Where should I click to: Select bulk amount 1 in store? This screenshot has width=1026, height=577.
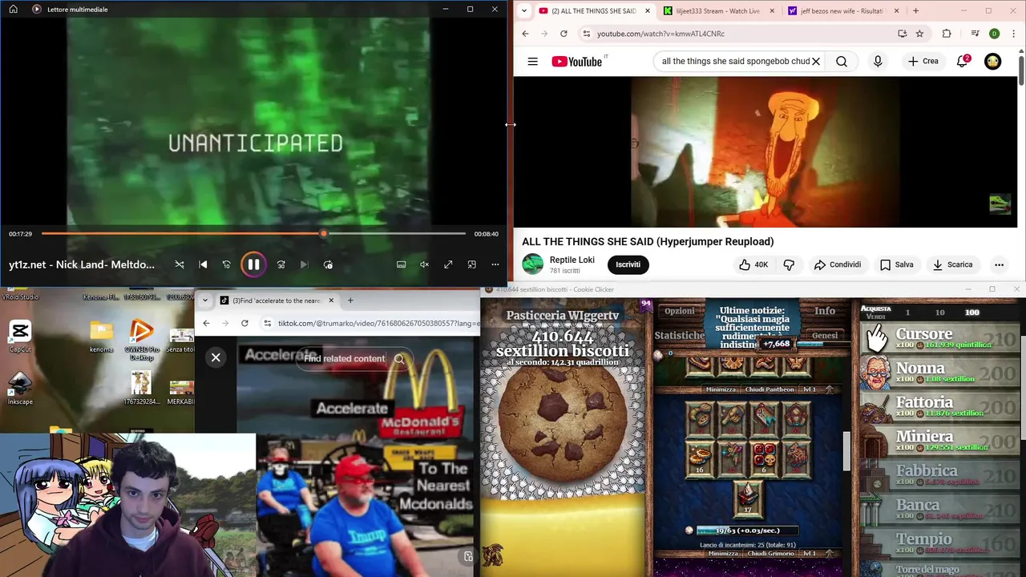tap(907, 313)
